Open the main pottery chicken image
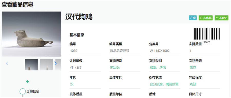Viewport: 231px width, 98px height. 31,34
